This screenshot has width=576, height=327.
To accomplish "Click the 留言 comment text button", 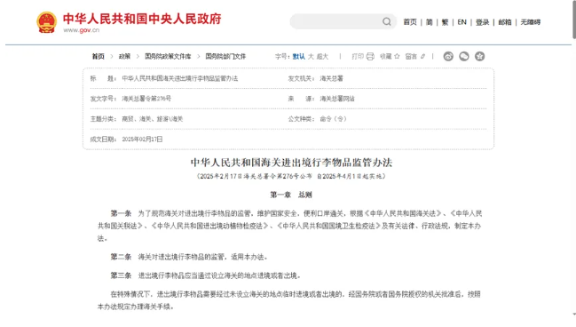I will [411, 56].
